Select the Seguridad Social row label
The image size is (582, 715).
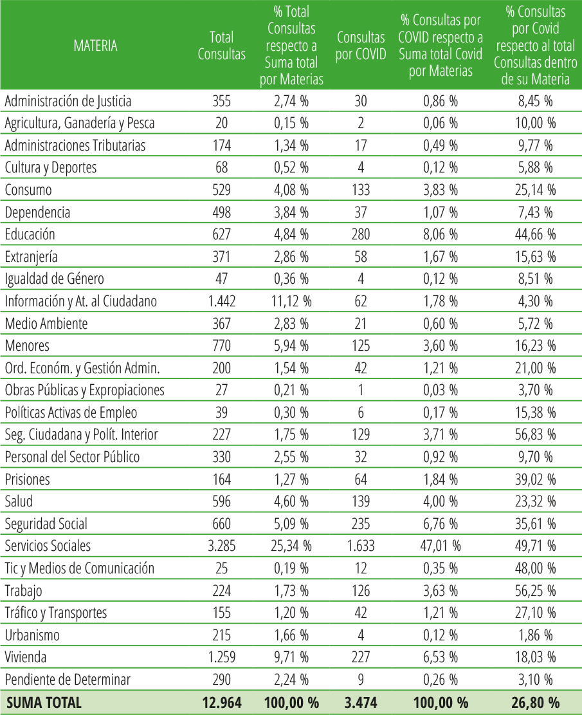click(46, 524)
